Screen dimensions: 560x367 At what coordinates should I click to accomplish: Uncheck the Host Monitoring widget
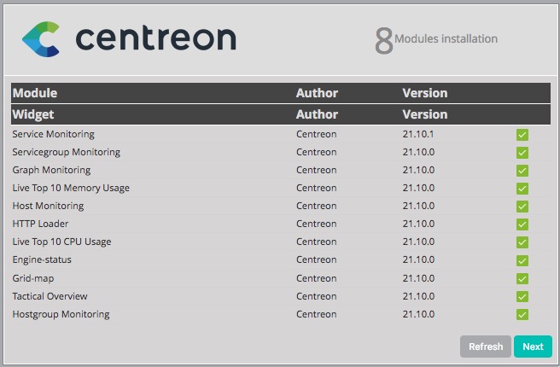tap(522, 207)
